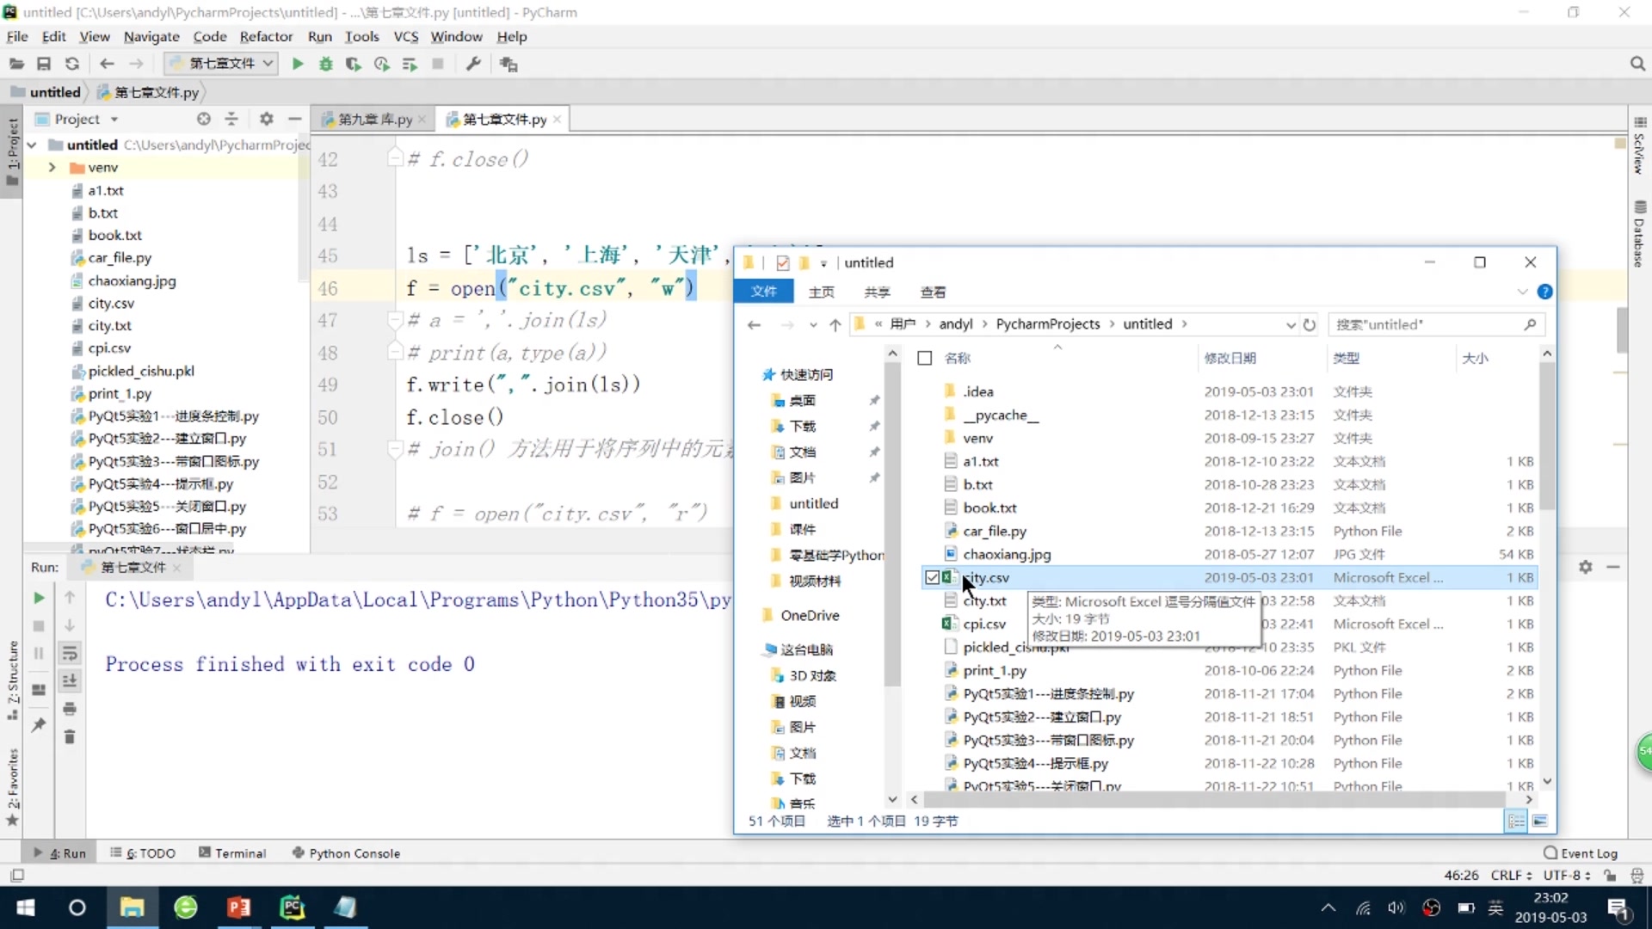Pin tab icon in Run panel

pos(39,725)
